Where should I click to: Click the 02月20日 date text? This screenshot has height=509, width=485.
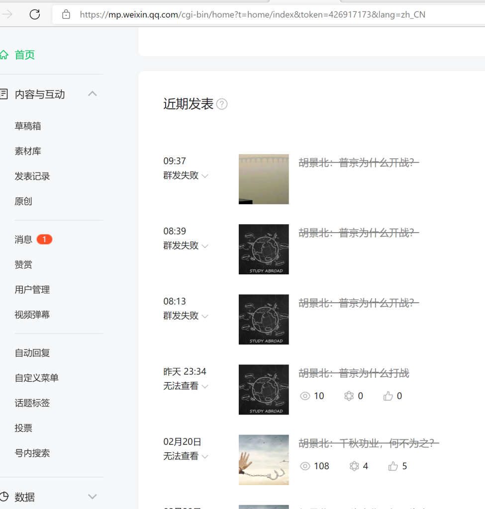point(182,442)
